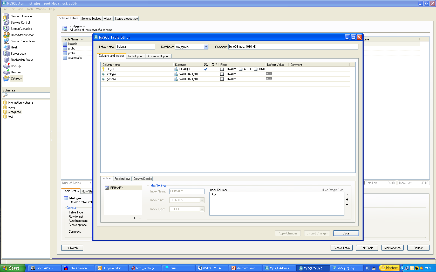The height and width of the screenshot is (272, 436).
Task: Click column diamond icon for geneza
Action: pos(103,79)
